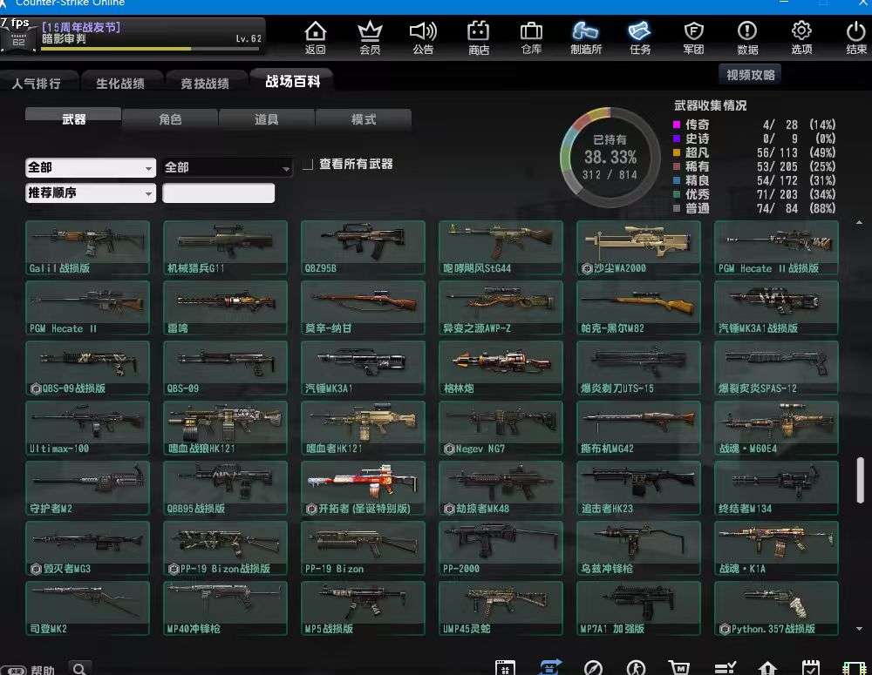Click the purple 史诗 legend swatch
The height and width of the screenshot is (675, 872).
point(677,138)
